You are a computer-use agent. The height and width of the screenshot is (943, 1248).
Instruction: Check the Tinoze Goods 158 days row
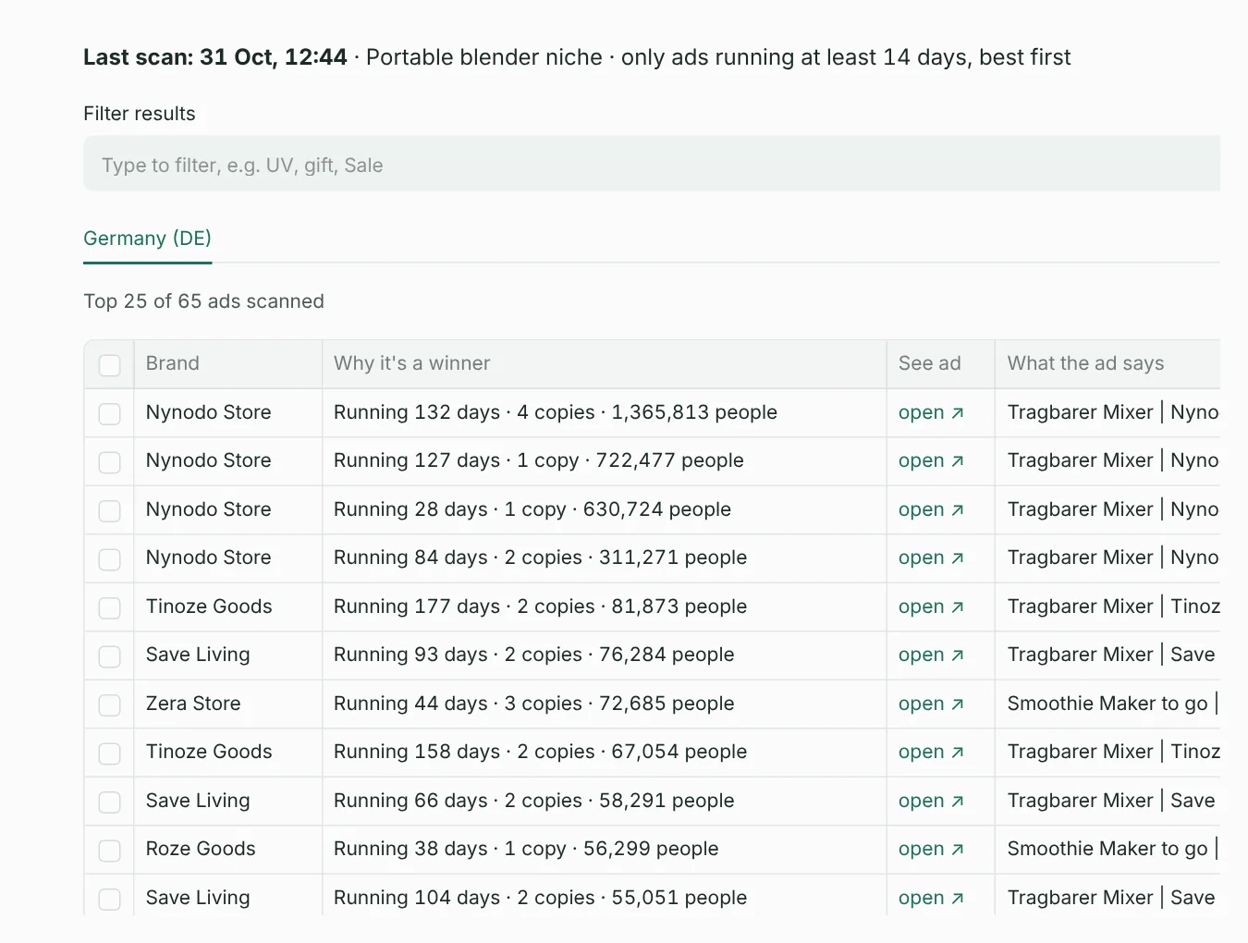110,753
